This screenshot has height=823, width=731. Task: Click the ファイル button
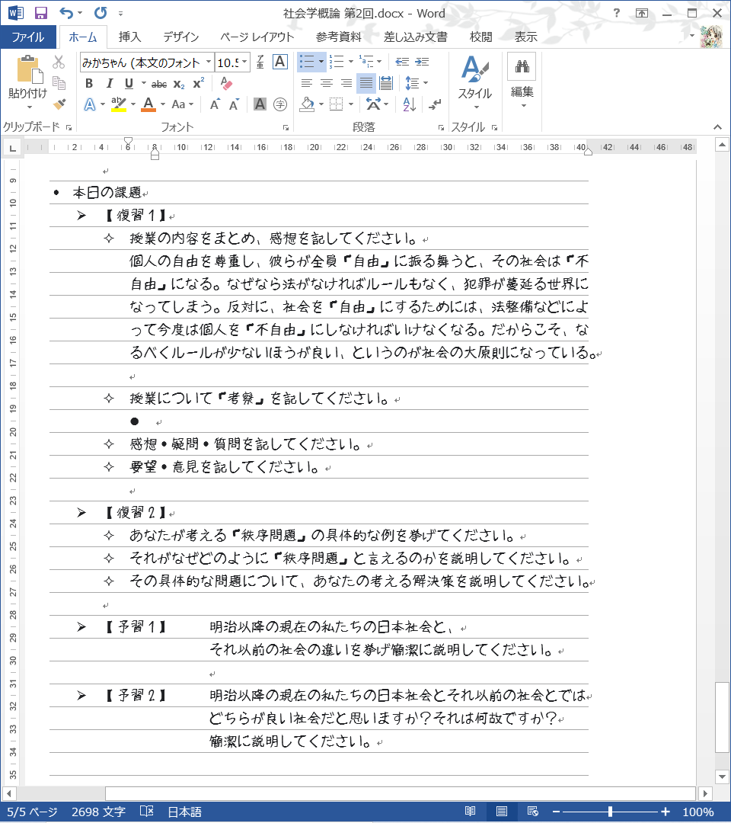pos(28,37)
